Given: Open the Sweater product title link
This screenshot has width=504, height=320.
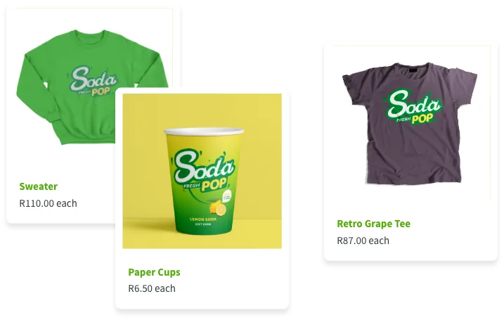Looking at the screenshot, I should pyautogui.click(x=38, y=186).
